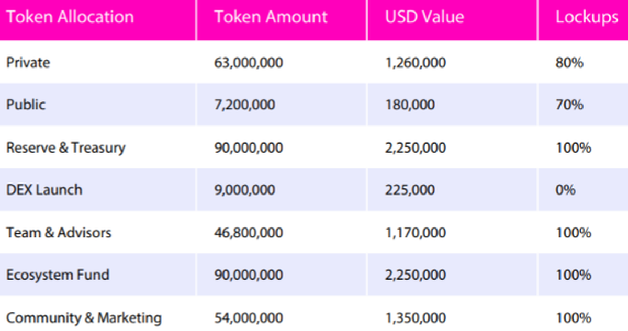Click the 46,800,000 token amount cell
The width and height of the screenshot is (628, 331).
pos(249,232)
